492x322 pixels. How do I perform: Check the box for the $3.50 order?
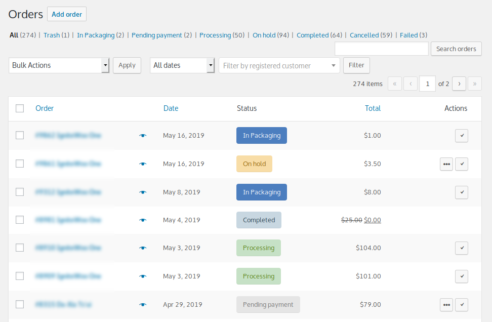click(x=20, y=164)
